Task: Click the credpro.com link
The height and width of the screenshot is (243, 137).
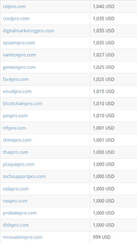Action: pyautogui.click(x=16, y=19)
